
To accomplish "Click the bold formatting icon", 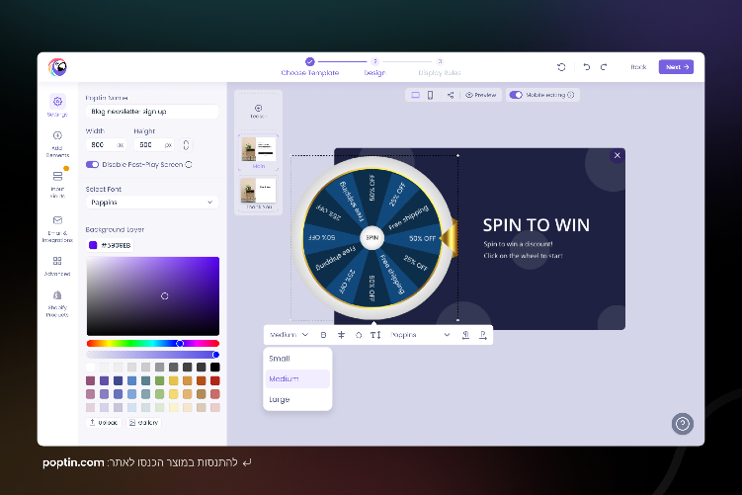I will tap(323, 335).
